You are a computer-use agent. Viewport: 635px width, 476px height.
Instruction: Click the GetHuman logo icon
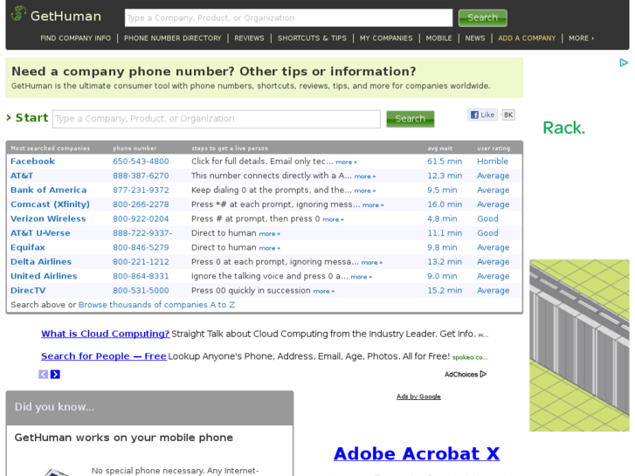tap(18, 14)
